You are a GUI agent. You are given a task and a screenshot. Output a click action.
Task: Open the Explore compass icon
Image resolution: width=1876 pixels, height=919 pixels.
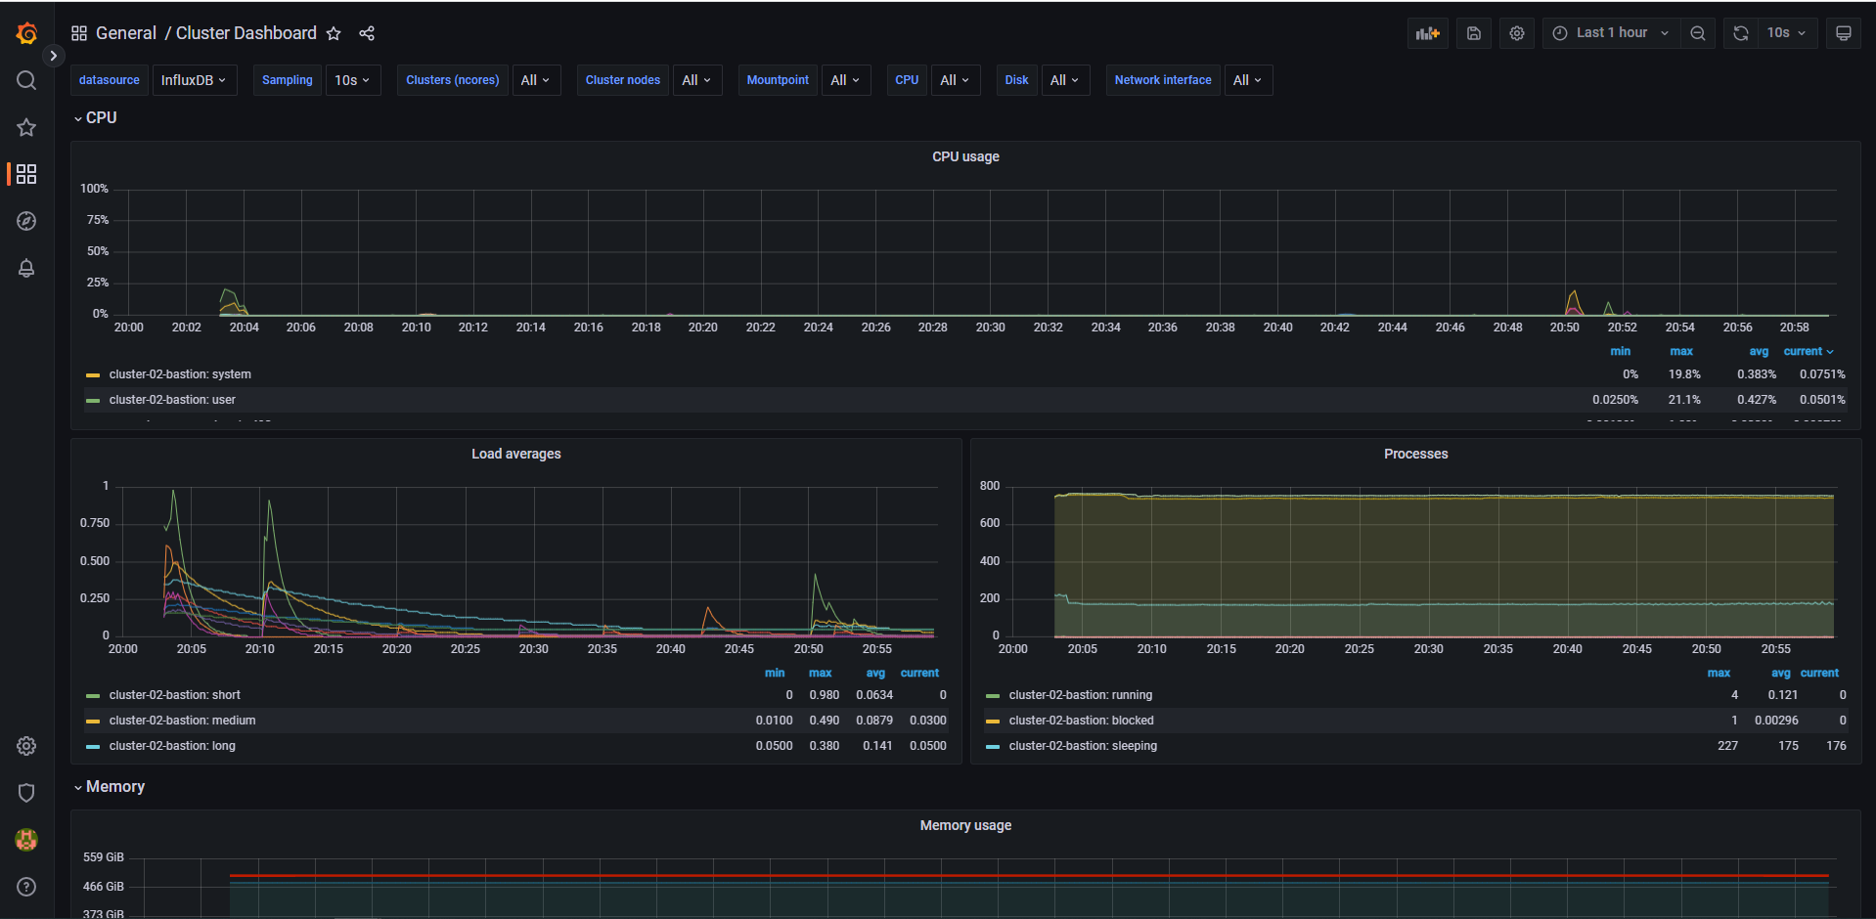[26, 221]
